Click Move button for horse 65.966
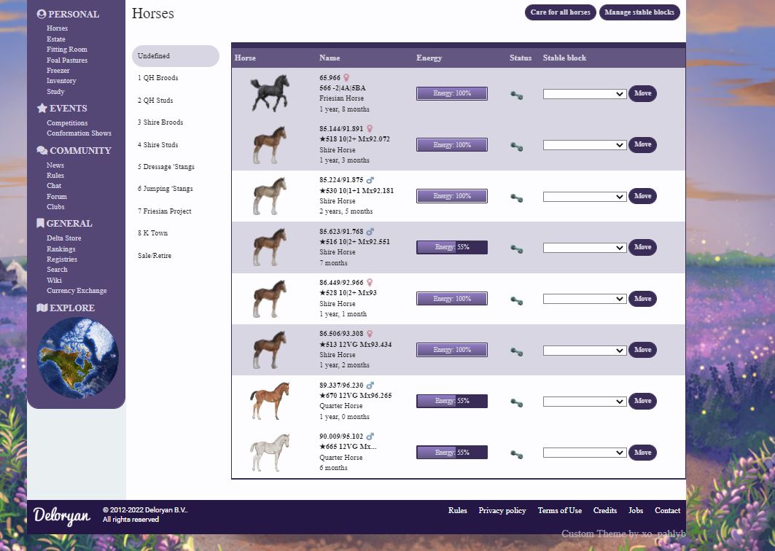This screenshot has height=551, width=775. coord(642,93)
